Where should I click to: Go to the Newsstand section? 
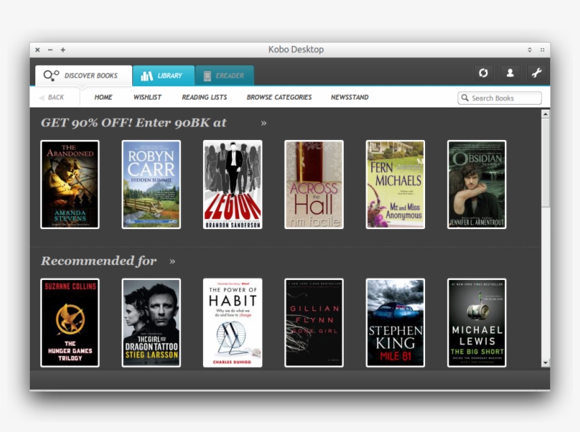coord(349,98)
